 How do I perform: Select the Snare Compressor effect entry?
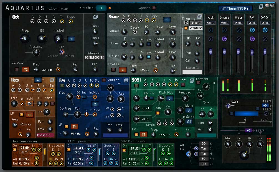tap(195, 27)
